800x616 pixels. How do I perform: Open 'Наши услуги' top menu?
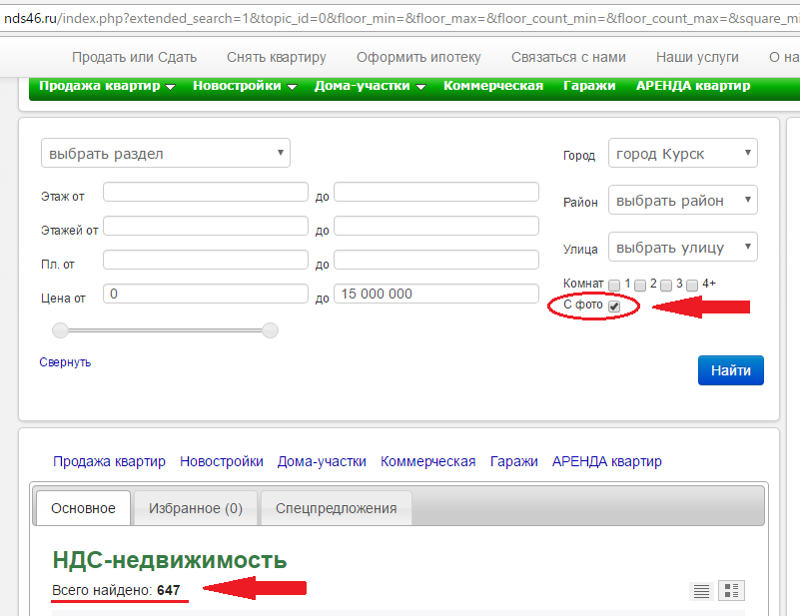tap(697, 57)
